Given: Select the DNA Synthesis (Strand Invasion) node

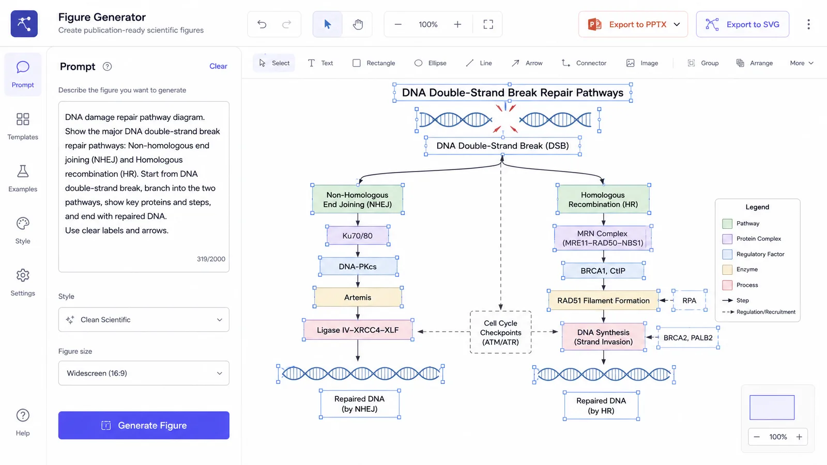Looking at the screenshot, I should tap(603, 337).
